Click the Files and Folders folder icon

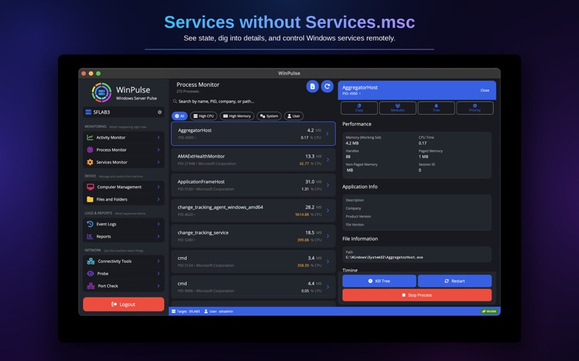pyautogui.click(x=90, y=199)
